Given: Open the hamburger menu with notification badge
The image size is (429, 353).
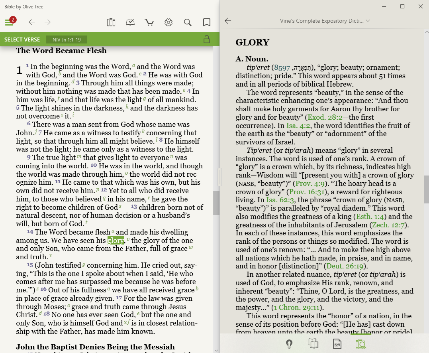Looking at the screenshot, I should click(x=10, y=22).
